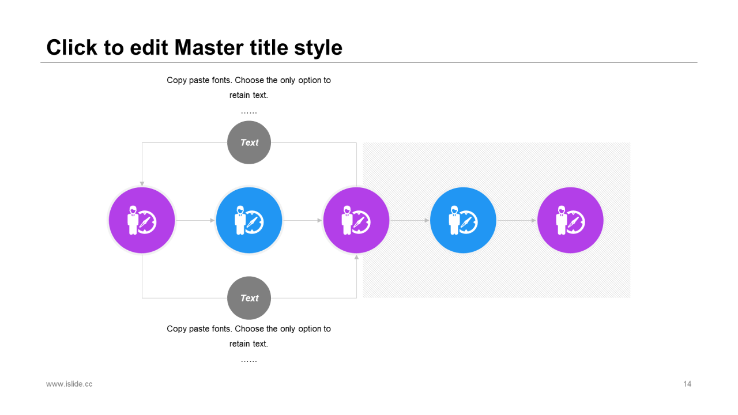Select the lower gray Text circle
Image resolution: width=738 pixels, height=415 pixels.
click(x=249, y=298)
